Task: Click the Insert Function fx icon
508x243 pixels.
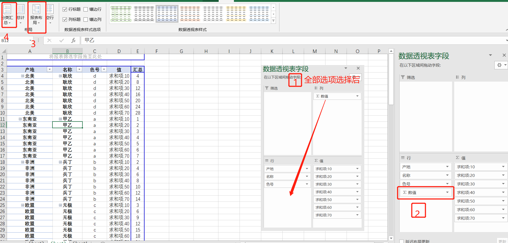Action: [73, 40]
